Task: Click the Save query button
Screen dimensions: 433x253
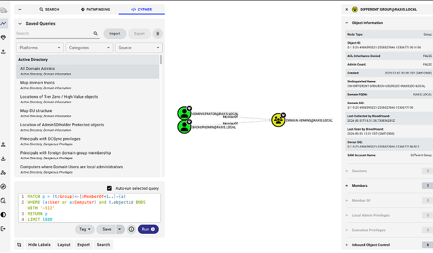Action: click(106, 229)
